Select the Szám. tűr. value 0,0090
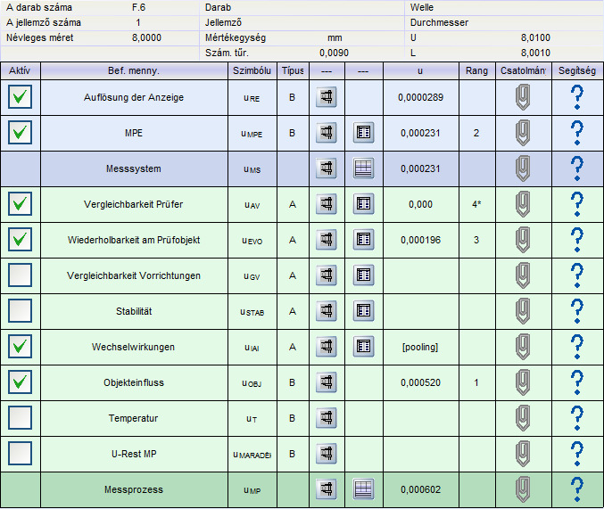 [x=334, y=53]
